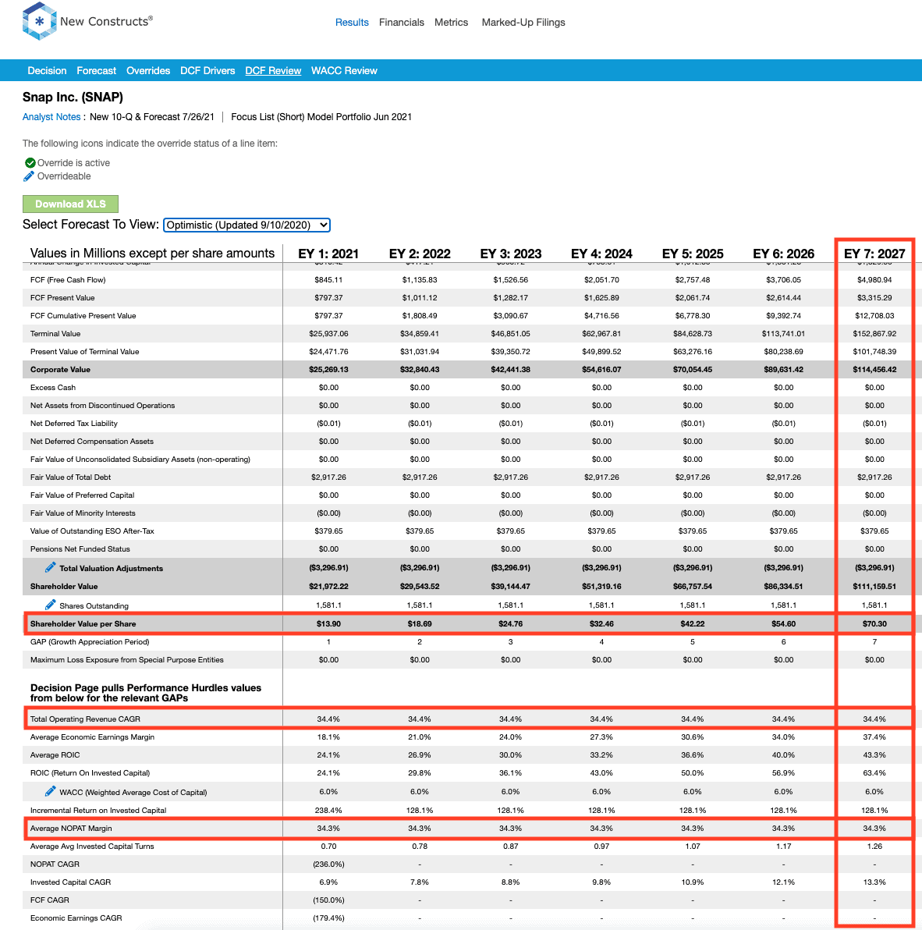Viewport: 922px width, 930px height.
Task: Click the EY 4: 2024 column header
Action: [x=602, y=254]
